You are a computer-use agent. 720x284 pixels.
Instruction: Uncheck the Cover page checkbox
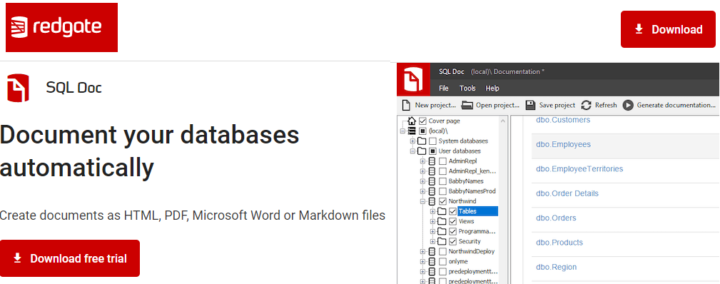(x=423, y=121)
